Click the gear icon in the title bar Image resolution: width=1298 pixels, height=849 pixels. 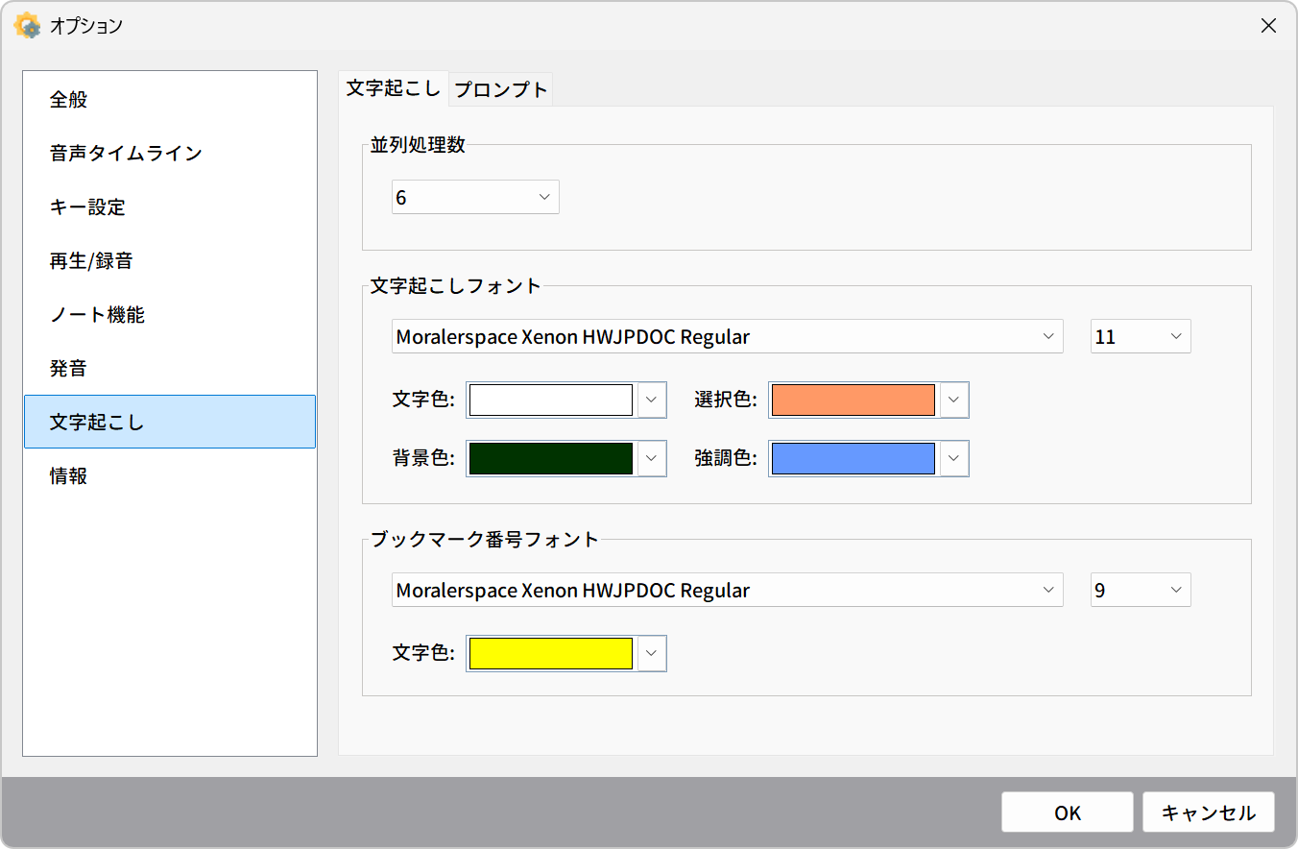27,26
